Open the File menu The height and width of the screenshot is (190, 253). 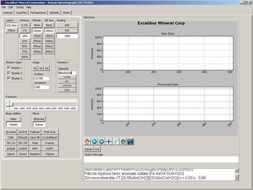[x=4, y=7]
